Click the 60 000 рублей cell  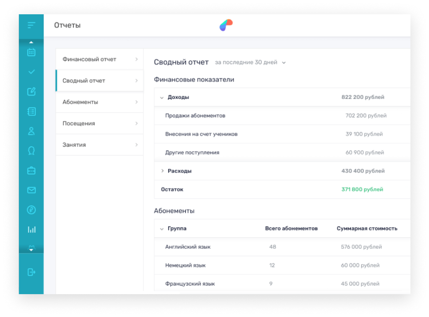360,266
